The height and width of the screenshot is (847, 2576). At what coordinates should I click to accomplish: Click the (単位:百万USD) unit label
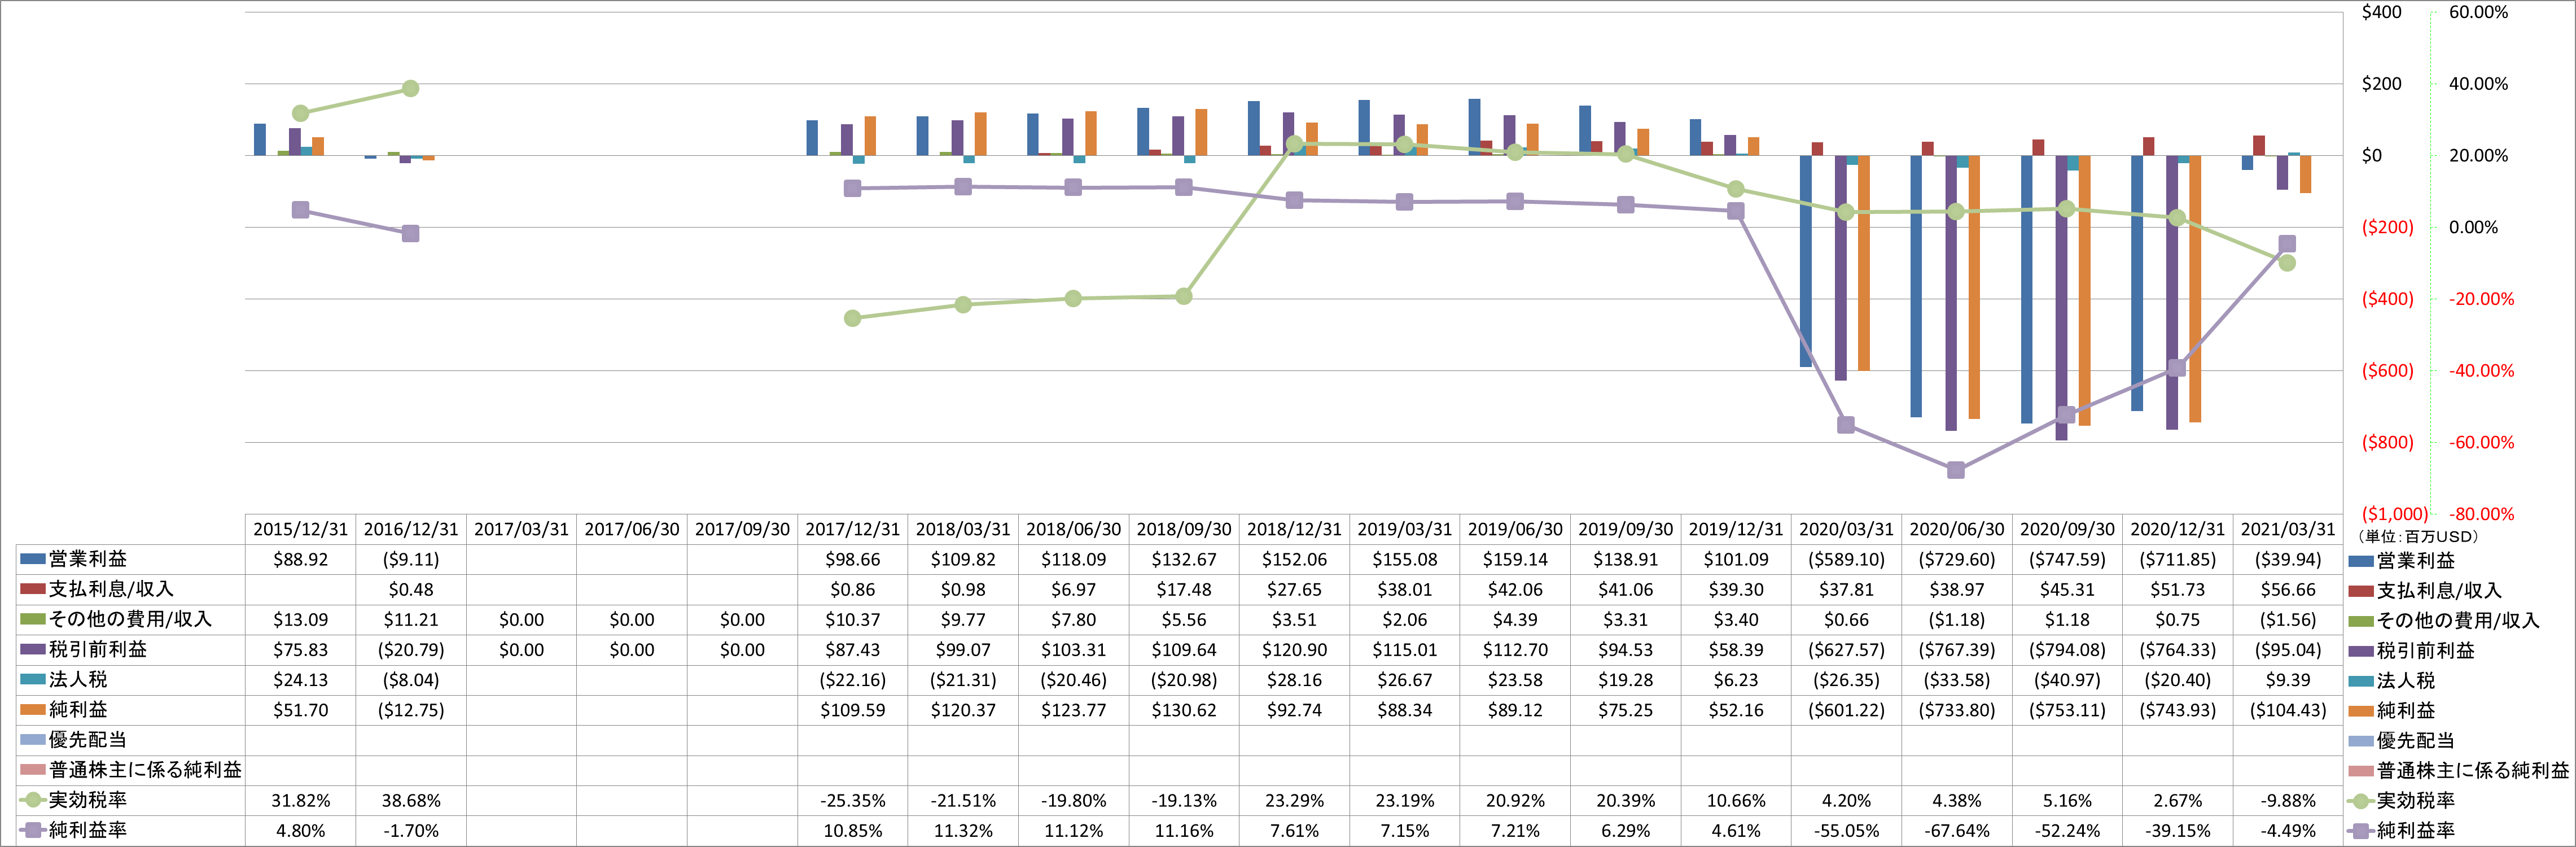pos(2418,537)
